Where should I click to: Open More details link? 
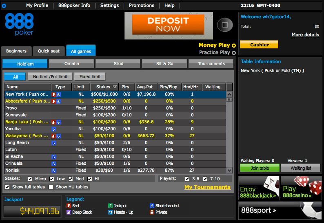click(305, 35)
